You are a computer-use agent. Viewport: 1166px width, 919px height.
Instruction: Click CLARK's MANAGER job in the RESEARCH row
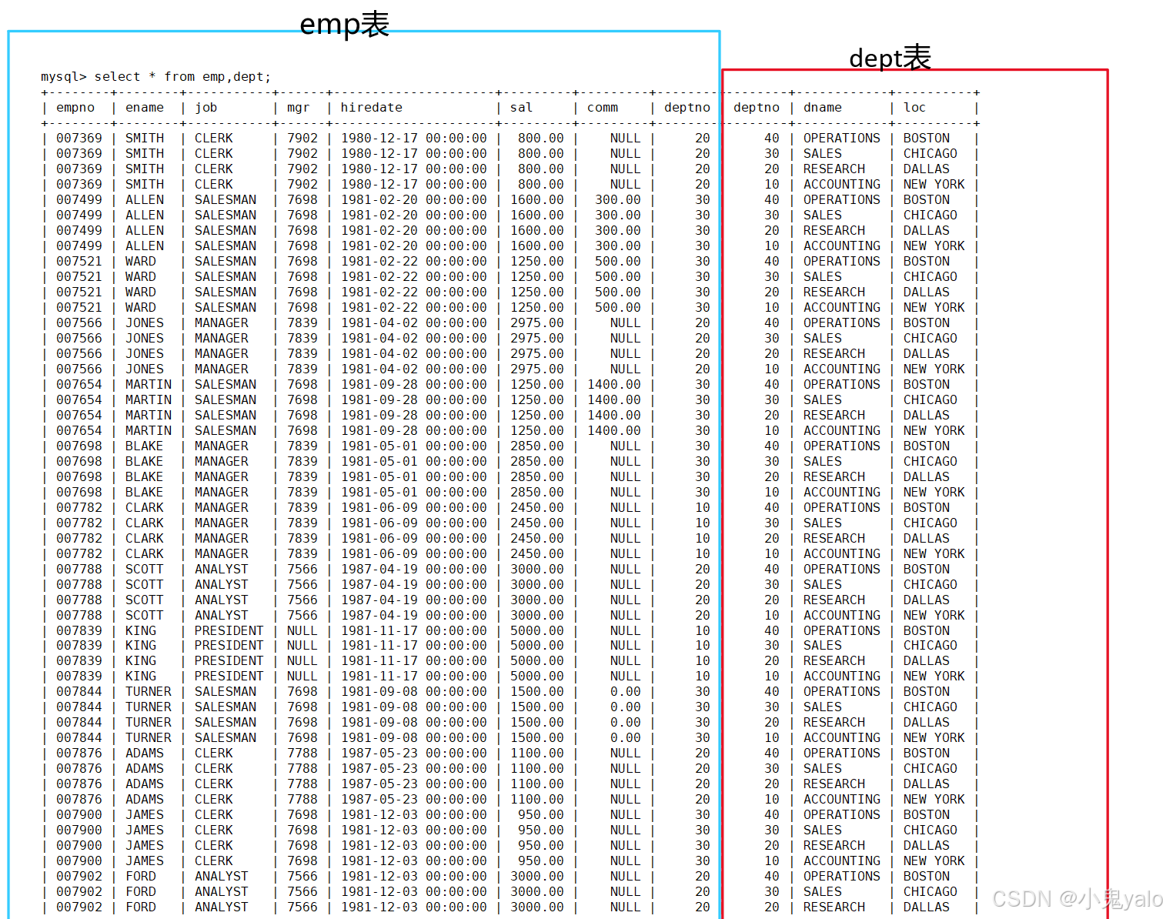click(222, 539)
